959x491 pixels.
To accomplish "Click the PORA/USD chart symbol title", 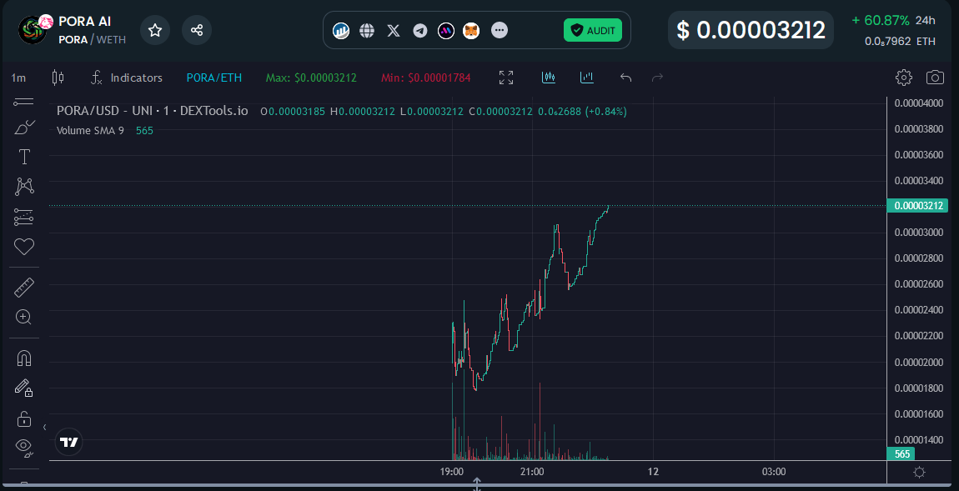I will (153, 111).
